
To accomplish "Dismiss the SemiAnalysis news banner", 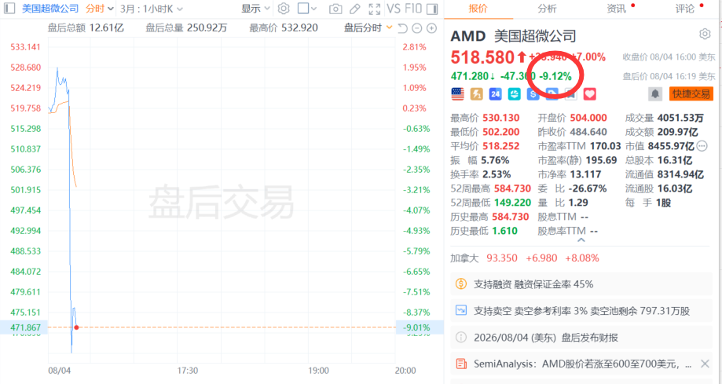I will 705,364.
